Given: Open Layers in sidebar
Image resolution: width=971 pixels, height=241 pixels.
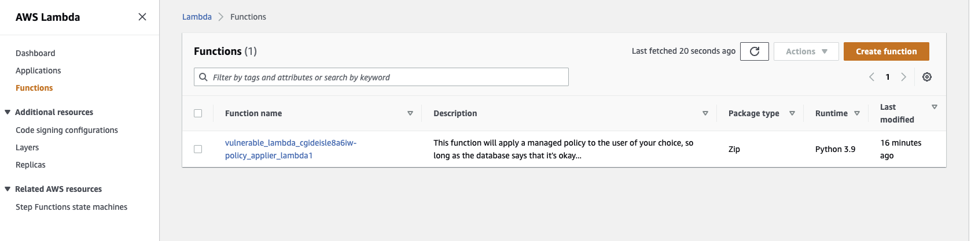Looking at the screenshot, I should pos(27,147).
